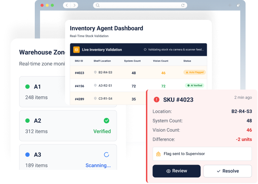Screen dimensions: 258x184
Task: Click the Scanning... status link for A3
Action: coord(98,165)
